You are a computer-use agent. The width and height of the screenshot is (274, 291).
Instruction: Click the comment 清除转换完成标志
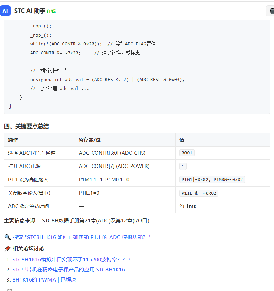121,53
